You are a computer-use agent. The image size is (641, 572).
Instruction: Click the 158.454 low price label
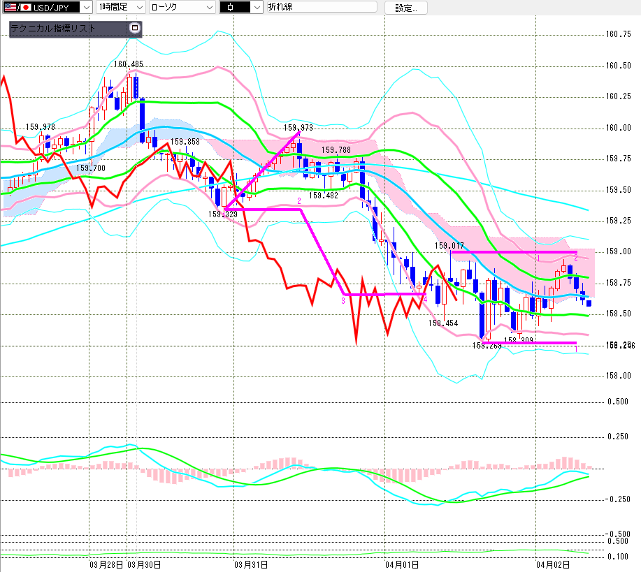[443, 323]
